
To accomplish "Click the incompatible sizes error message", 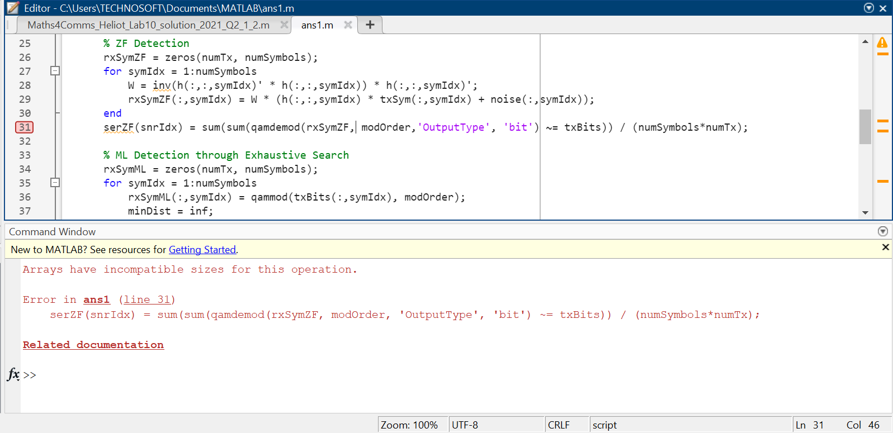I will [190, 269].
